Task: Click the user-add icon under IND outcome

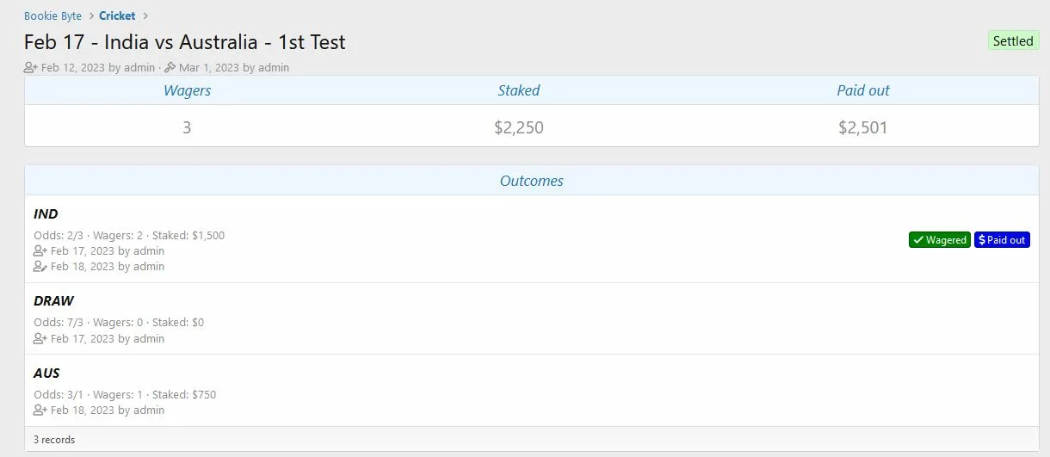Action: click(40, 251)
